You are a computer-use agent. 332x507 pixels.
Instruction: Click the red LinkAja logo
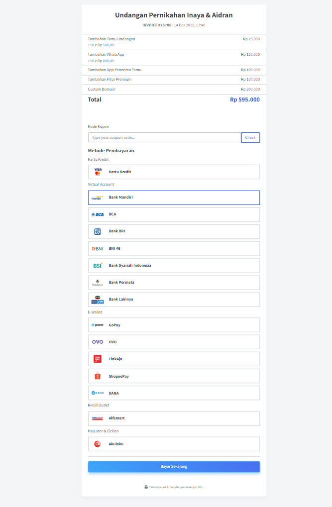[x=98, y=359]
